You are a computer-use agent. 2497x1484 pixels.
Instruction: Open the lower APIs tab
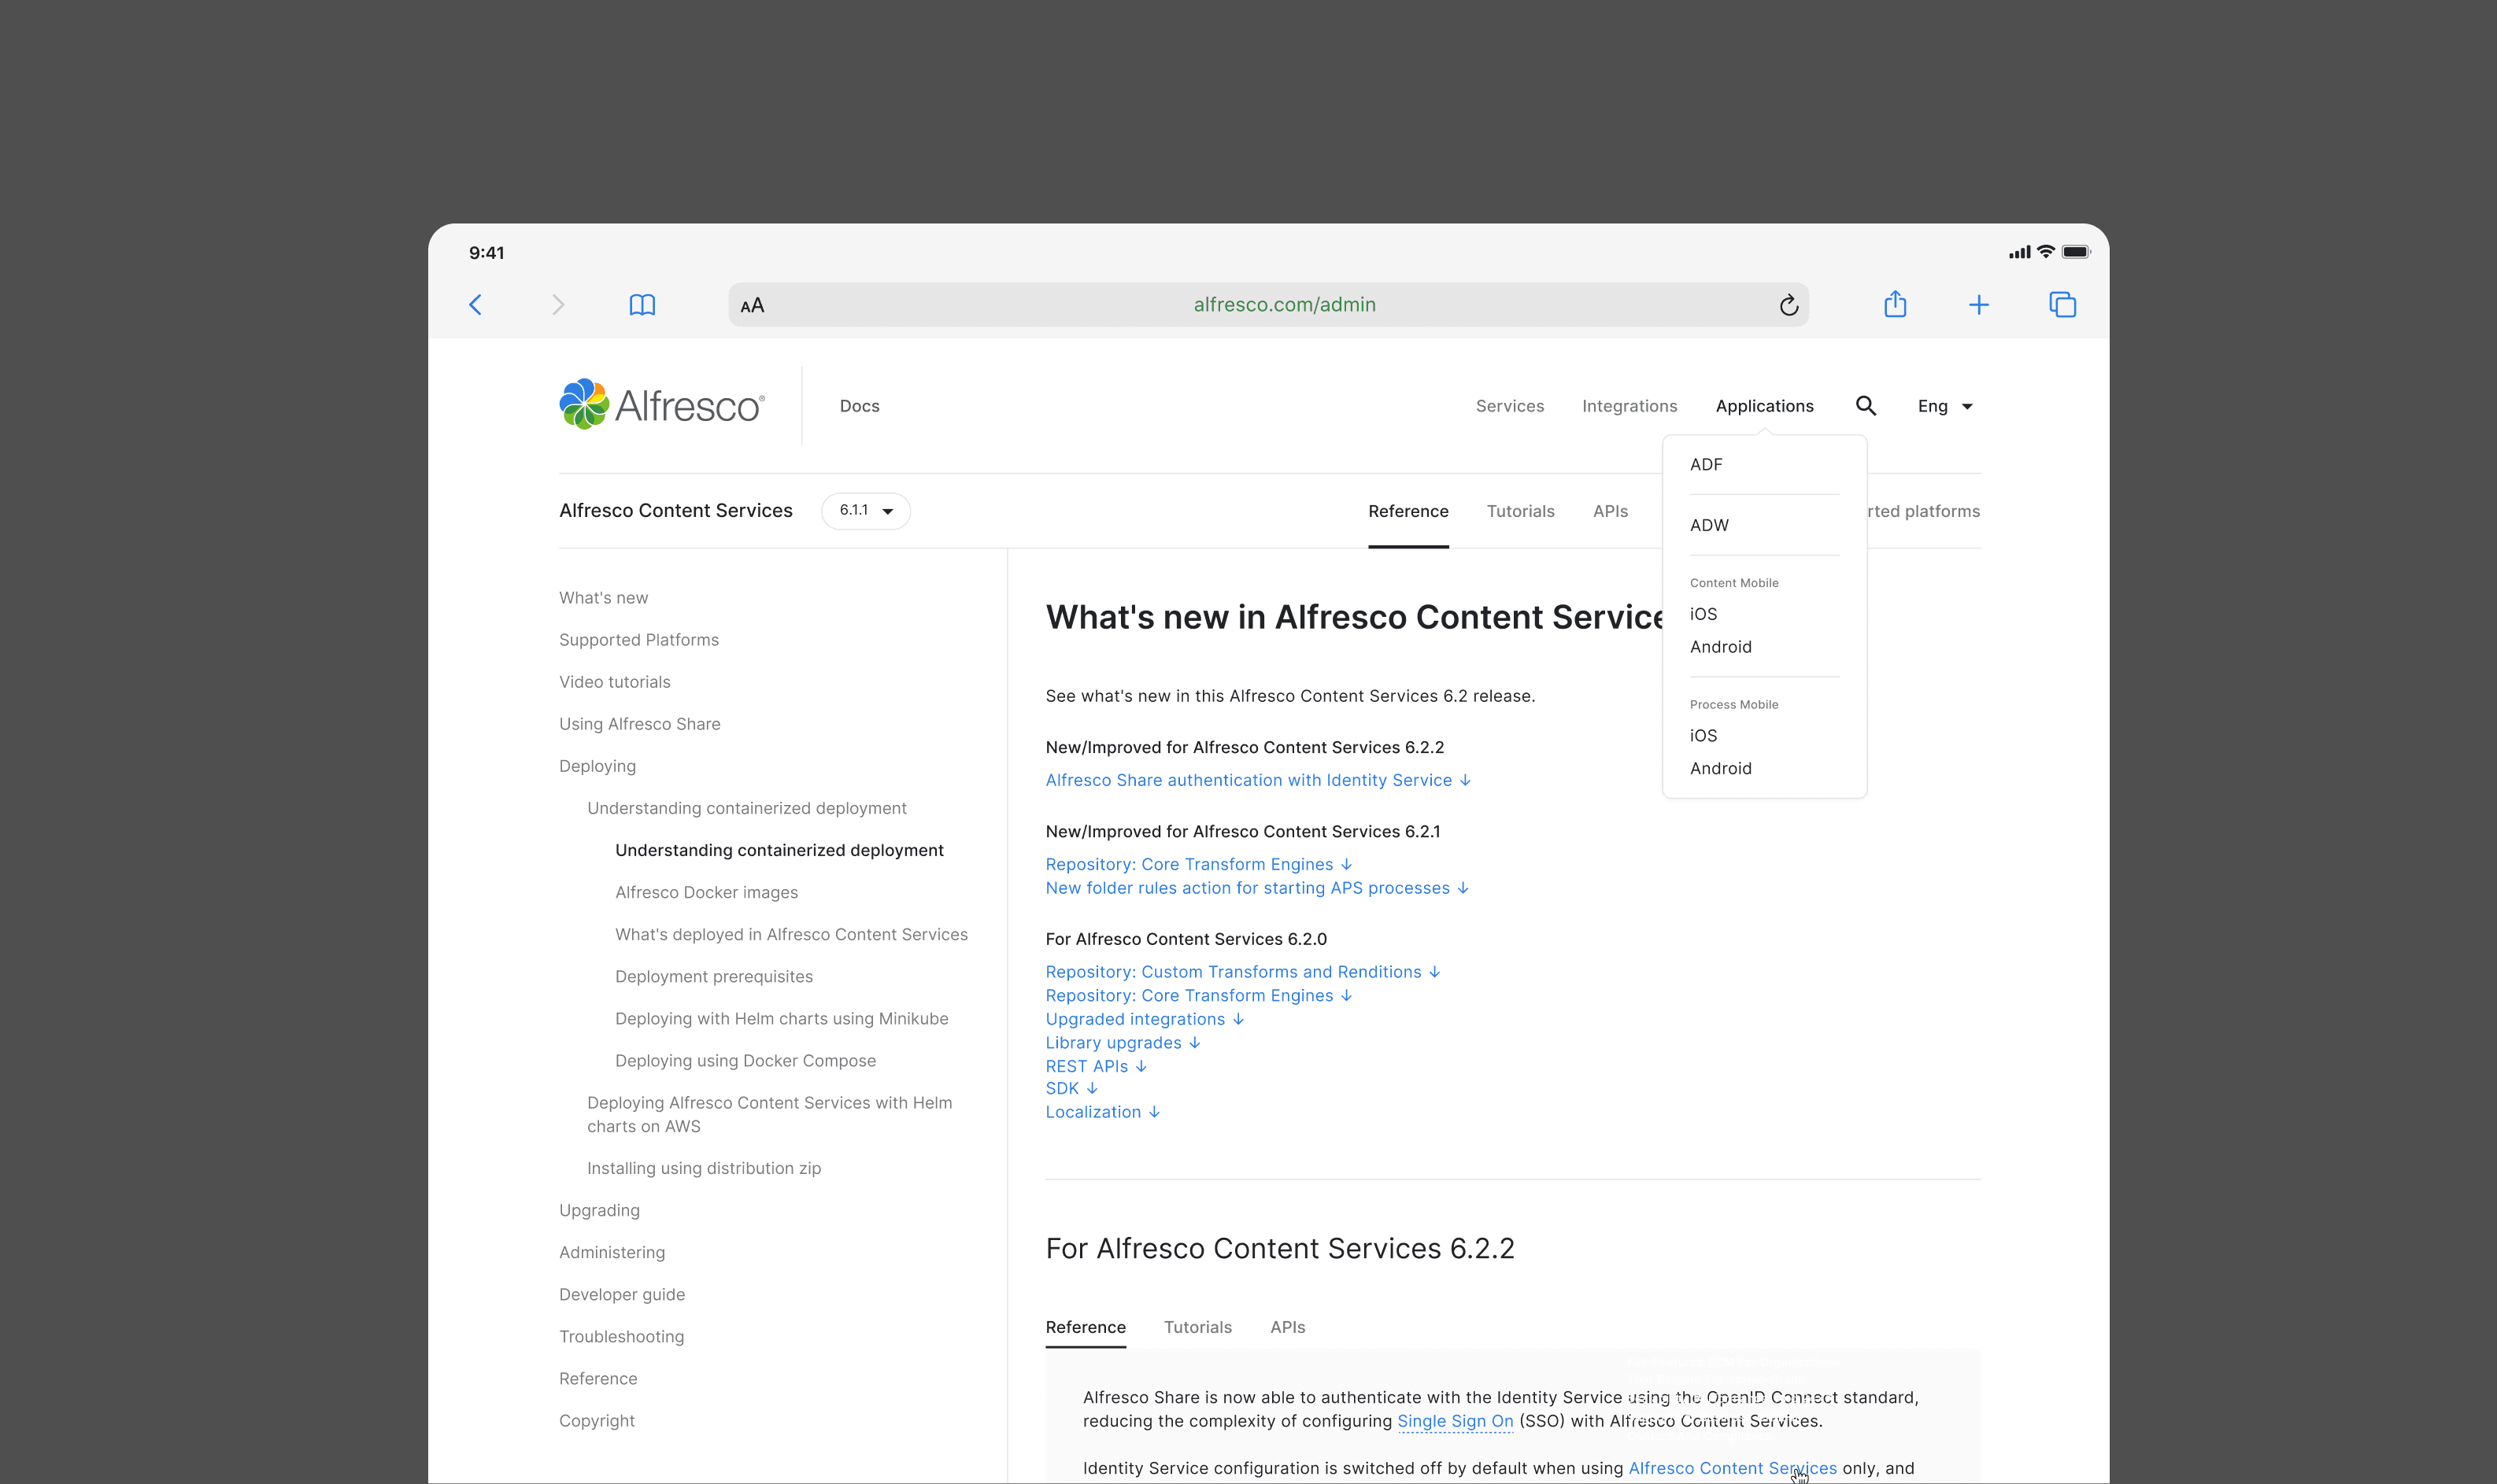point(1286,1327)
